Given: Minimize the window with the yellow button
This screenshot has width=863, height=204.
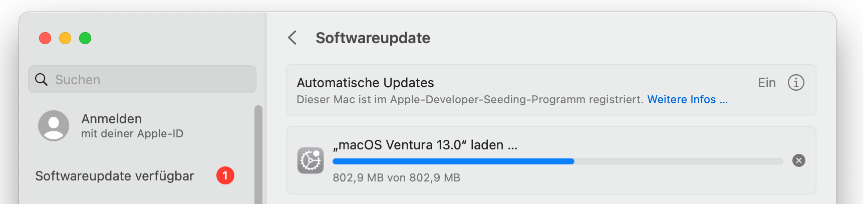Looking at the screenshot, I should point(65,38).
